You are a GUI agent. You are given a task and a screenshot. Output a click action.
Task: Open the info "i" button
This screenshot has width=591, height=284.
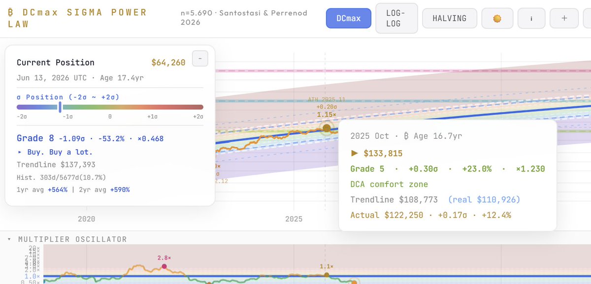[531, 19]
